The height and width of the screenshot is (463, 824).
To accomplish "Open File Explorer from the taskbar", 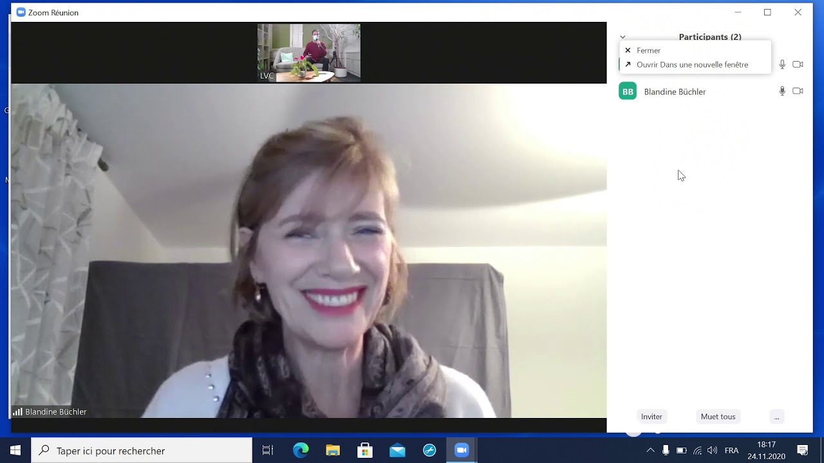I will (x=333, y=450).
